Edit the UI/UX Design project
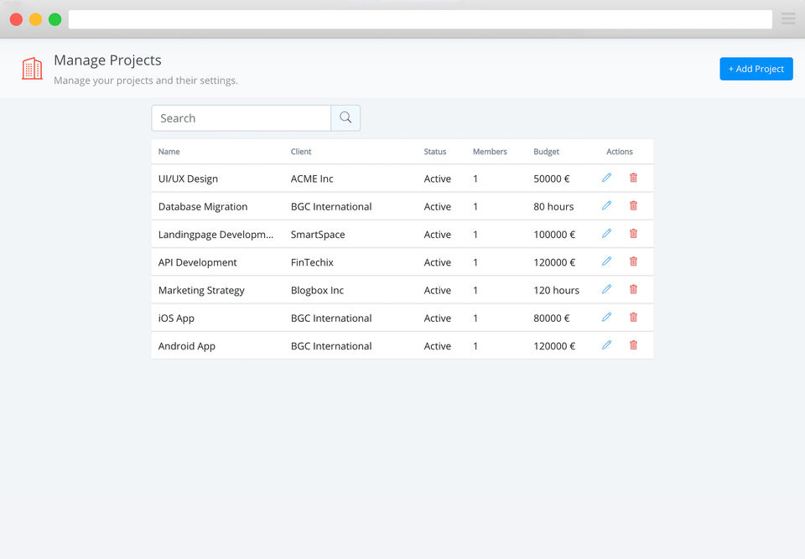Viewport: 805px width, 559px height. click(606, 178)
